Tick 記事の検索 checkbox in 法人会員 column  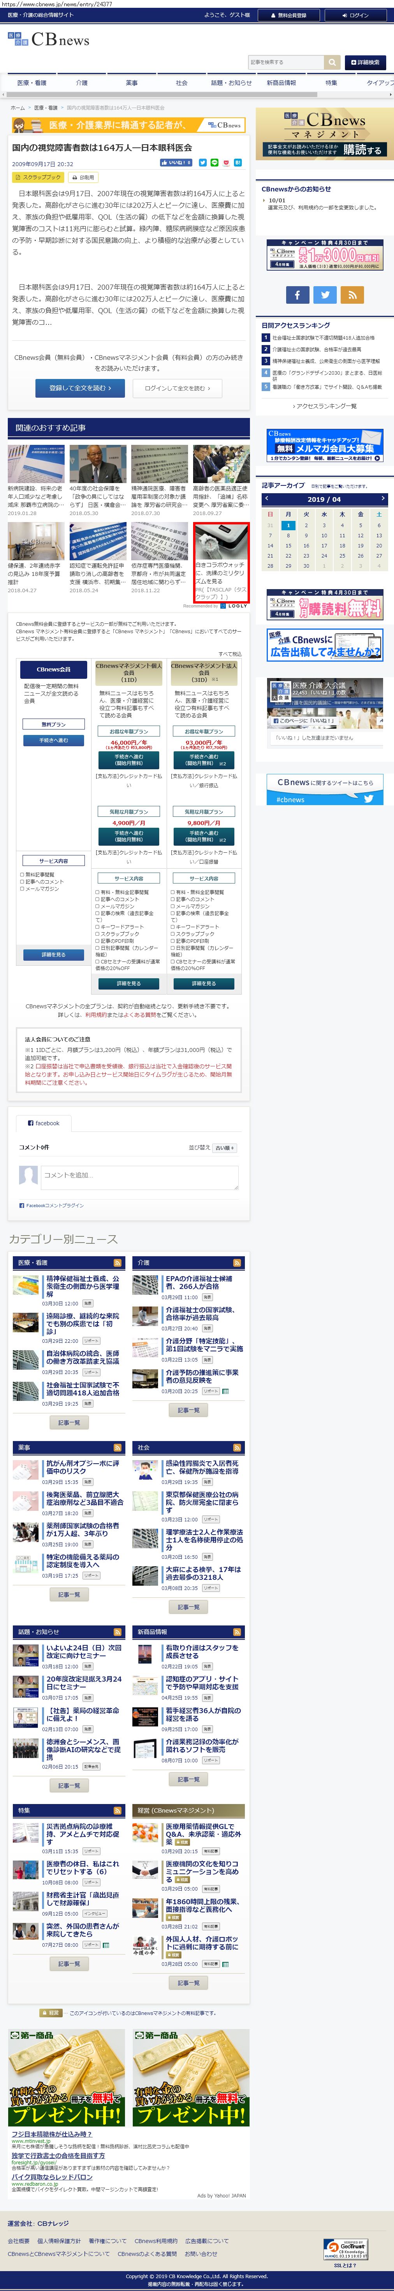click(172, 914)
